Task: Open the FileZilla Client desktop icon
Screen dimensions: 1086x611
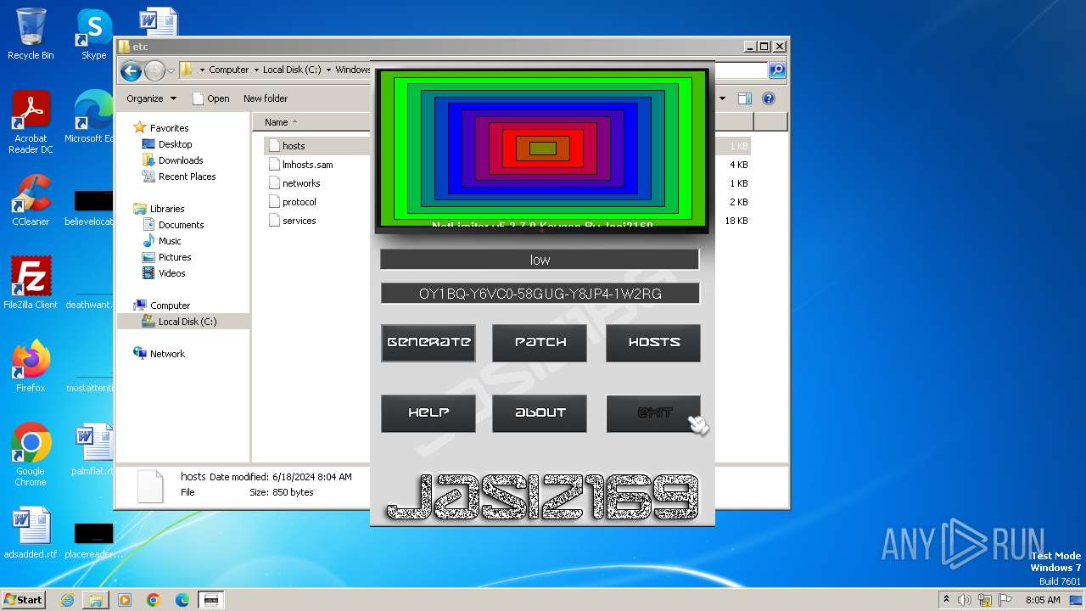Action: click(31, 283)
